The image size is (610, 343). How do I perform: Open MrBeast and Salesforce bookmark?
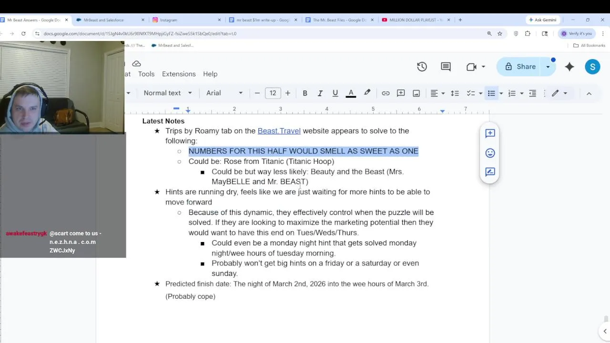coord(172,45)
